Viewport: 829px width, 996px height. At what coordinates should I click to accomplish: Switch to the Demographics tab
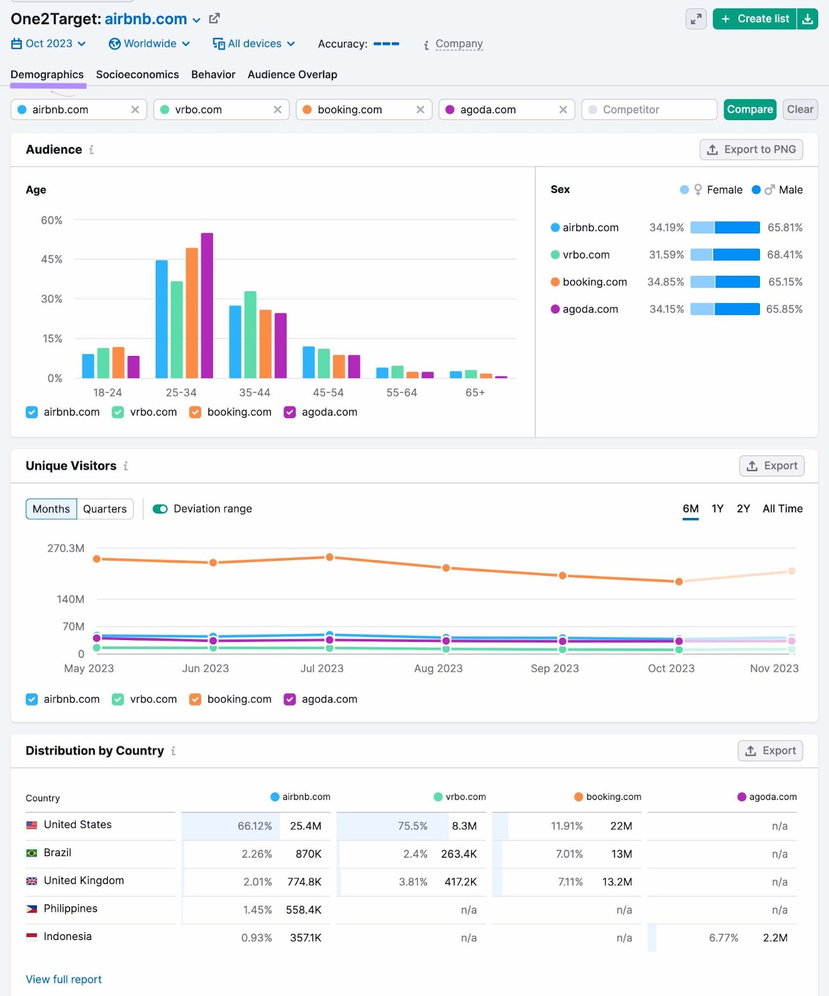[47, 75]
